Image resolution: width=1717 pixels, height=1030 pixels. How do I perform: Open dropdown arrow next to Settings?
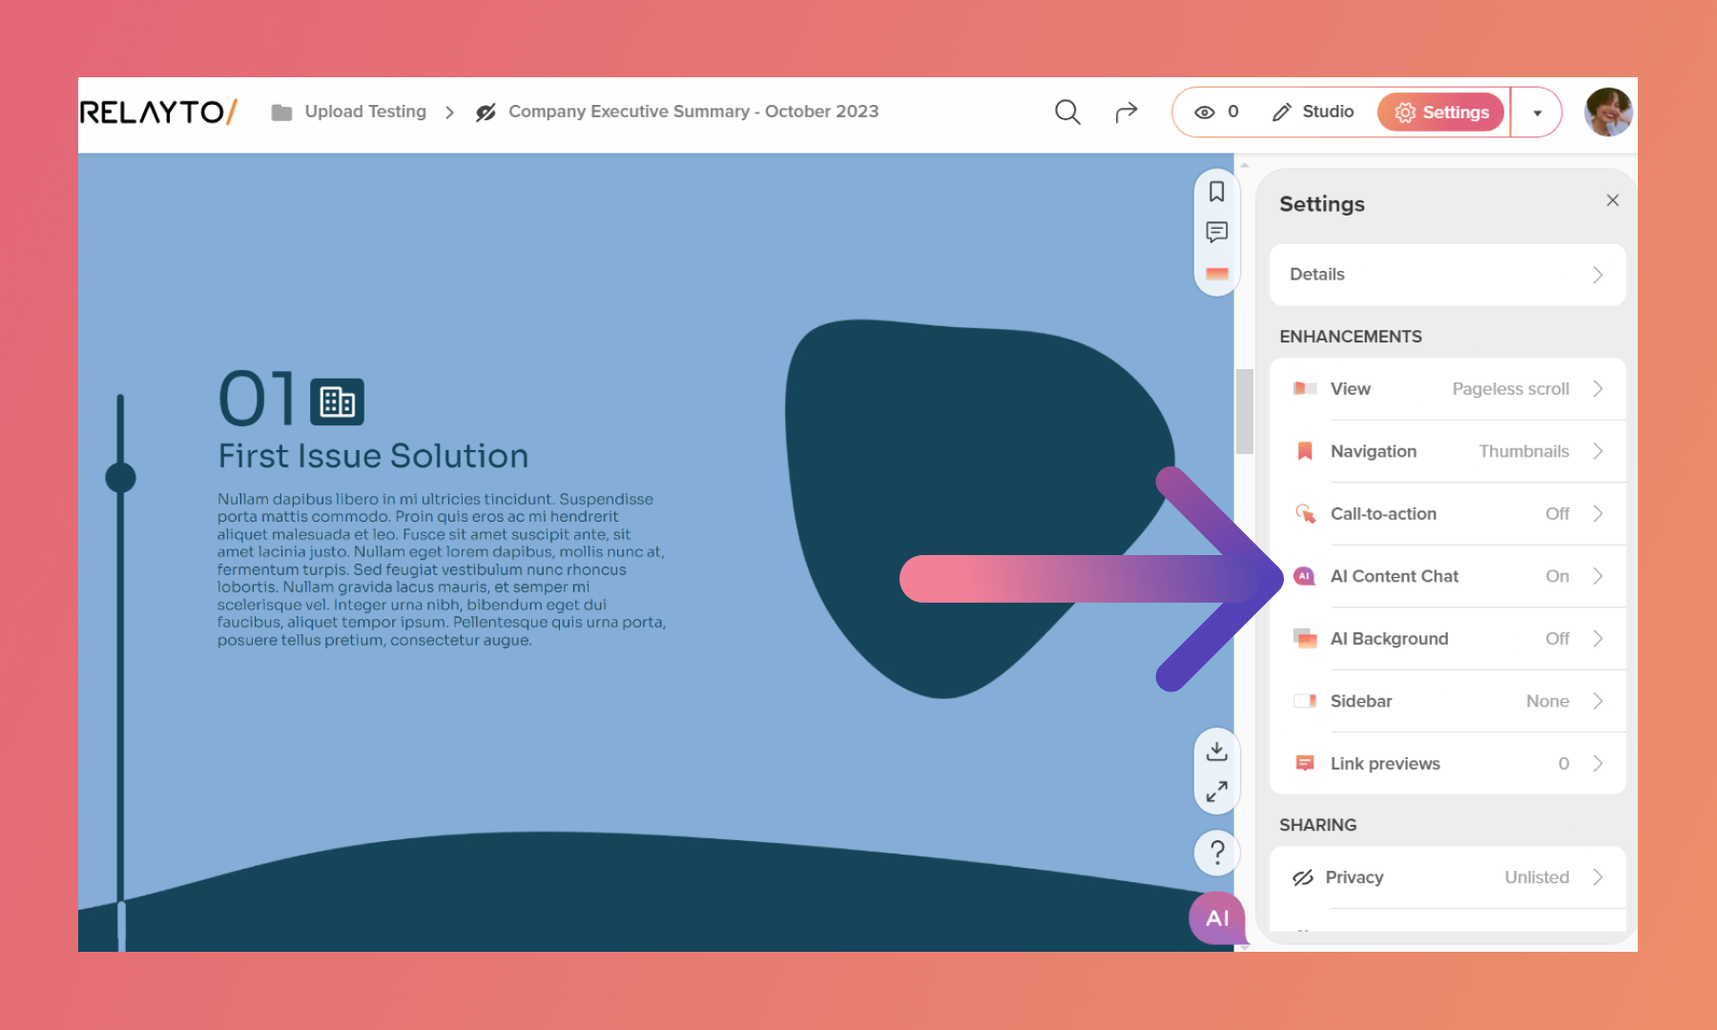[x=1537, y=113]
